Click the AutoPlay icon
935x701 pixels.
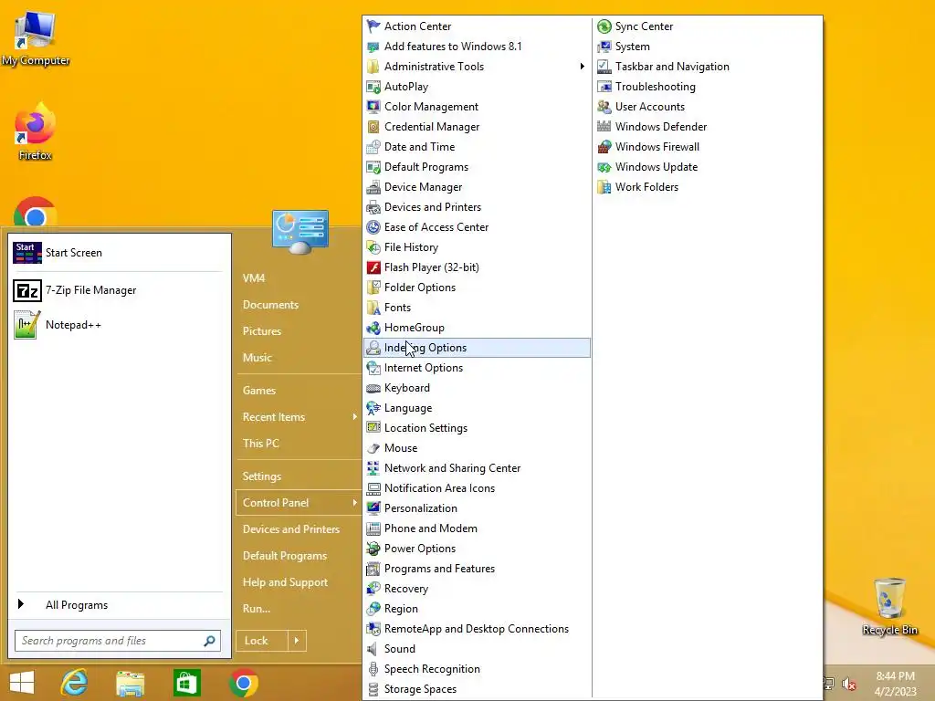point(373,87)
